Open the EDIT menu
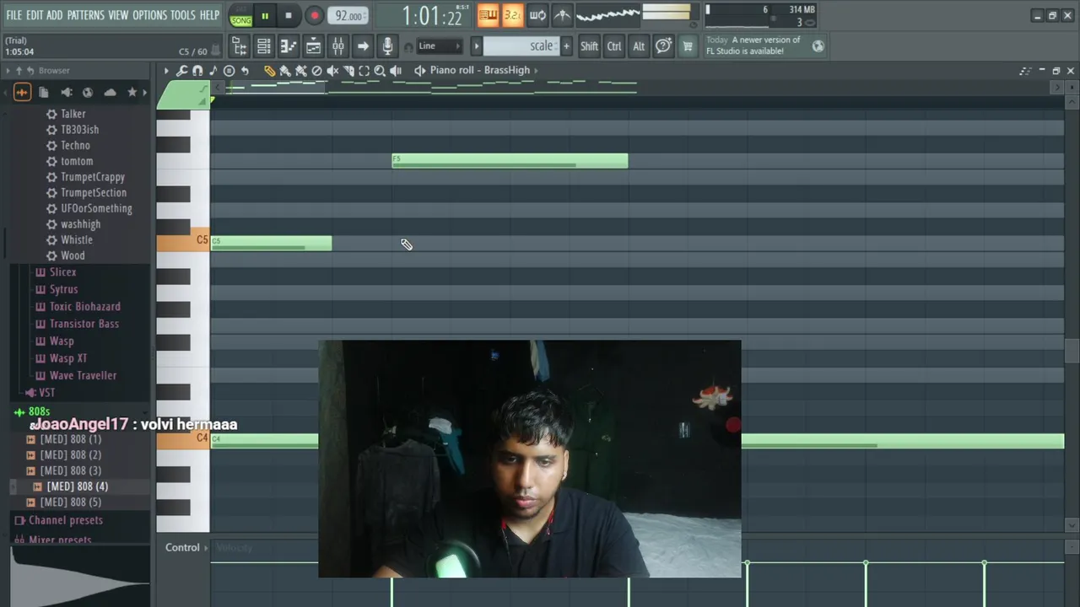Image resolution: width=1080 pixels, height=607 pixels. point(35,15)
